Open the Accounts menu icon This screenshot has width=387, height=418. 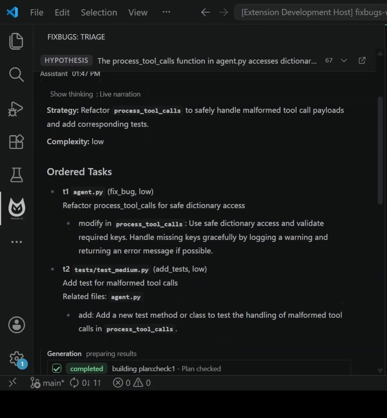coord(17,325)
